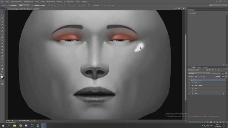This screenshot has width=228, height=128.
Task: Click the foreground color swatch
Action: pos(1,77)
